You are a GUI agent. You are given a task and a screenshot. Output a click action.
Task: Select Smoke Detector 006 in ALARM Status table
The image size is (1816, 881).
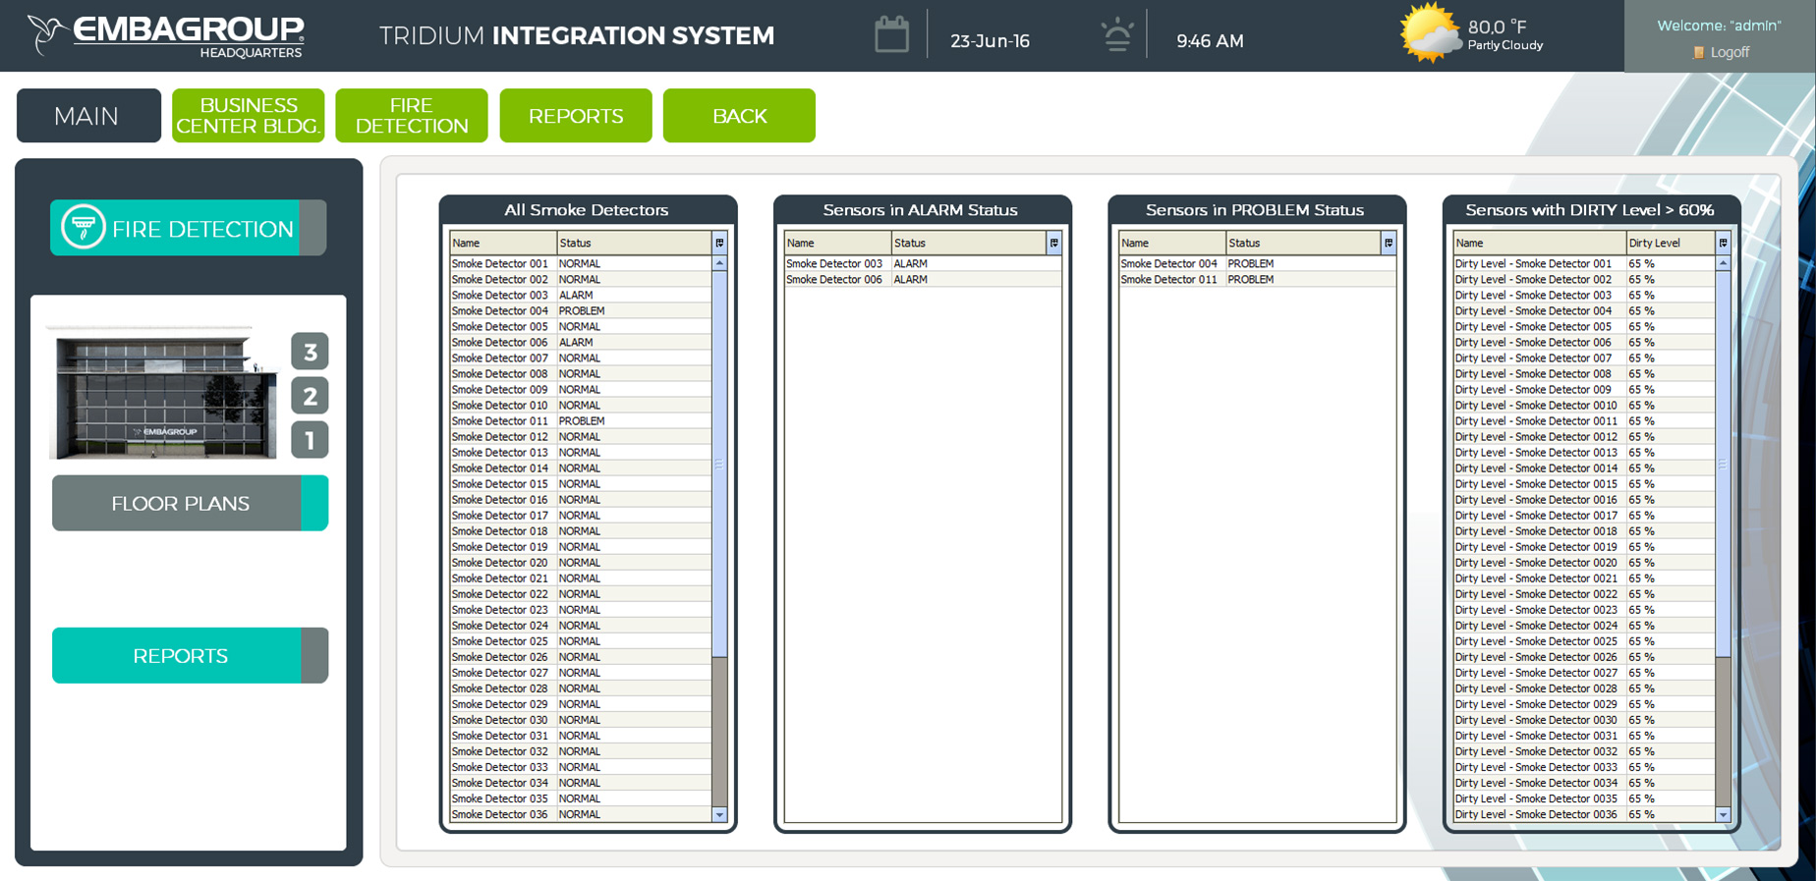(922, 279)
